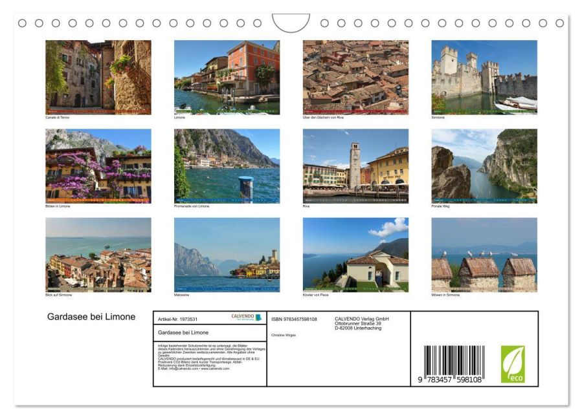
Task: Open the purple flowers in Limone photo
Action: point(98,166)
